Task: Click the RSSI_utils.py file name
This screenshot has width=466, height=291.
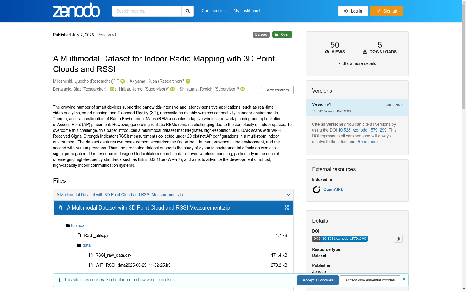Action: click(96, 235)
